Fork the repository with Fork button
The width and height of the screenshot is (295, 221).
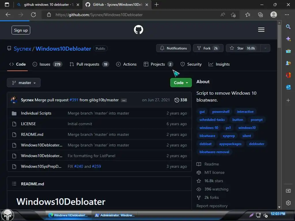pyautogui.click(x=208, y=48)
